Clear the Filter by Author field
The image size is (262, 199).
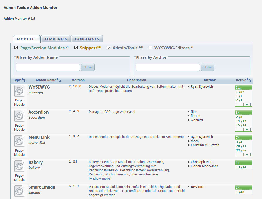point(208,67)
